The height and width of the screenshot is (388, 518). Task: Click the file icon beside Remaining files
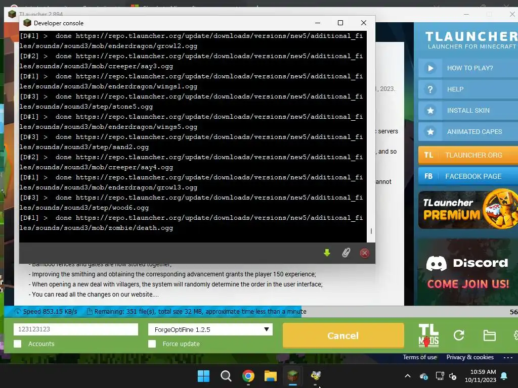point(89,311)
